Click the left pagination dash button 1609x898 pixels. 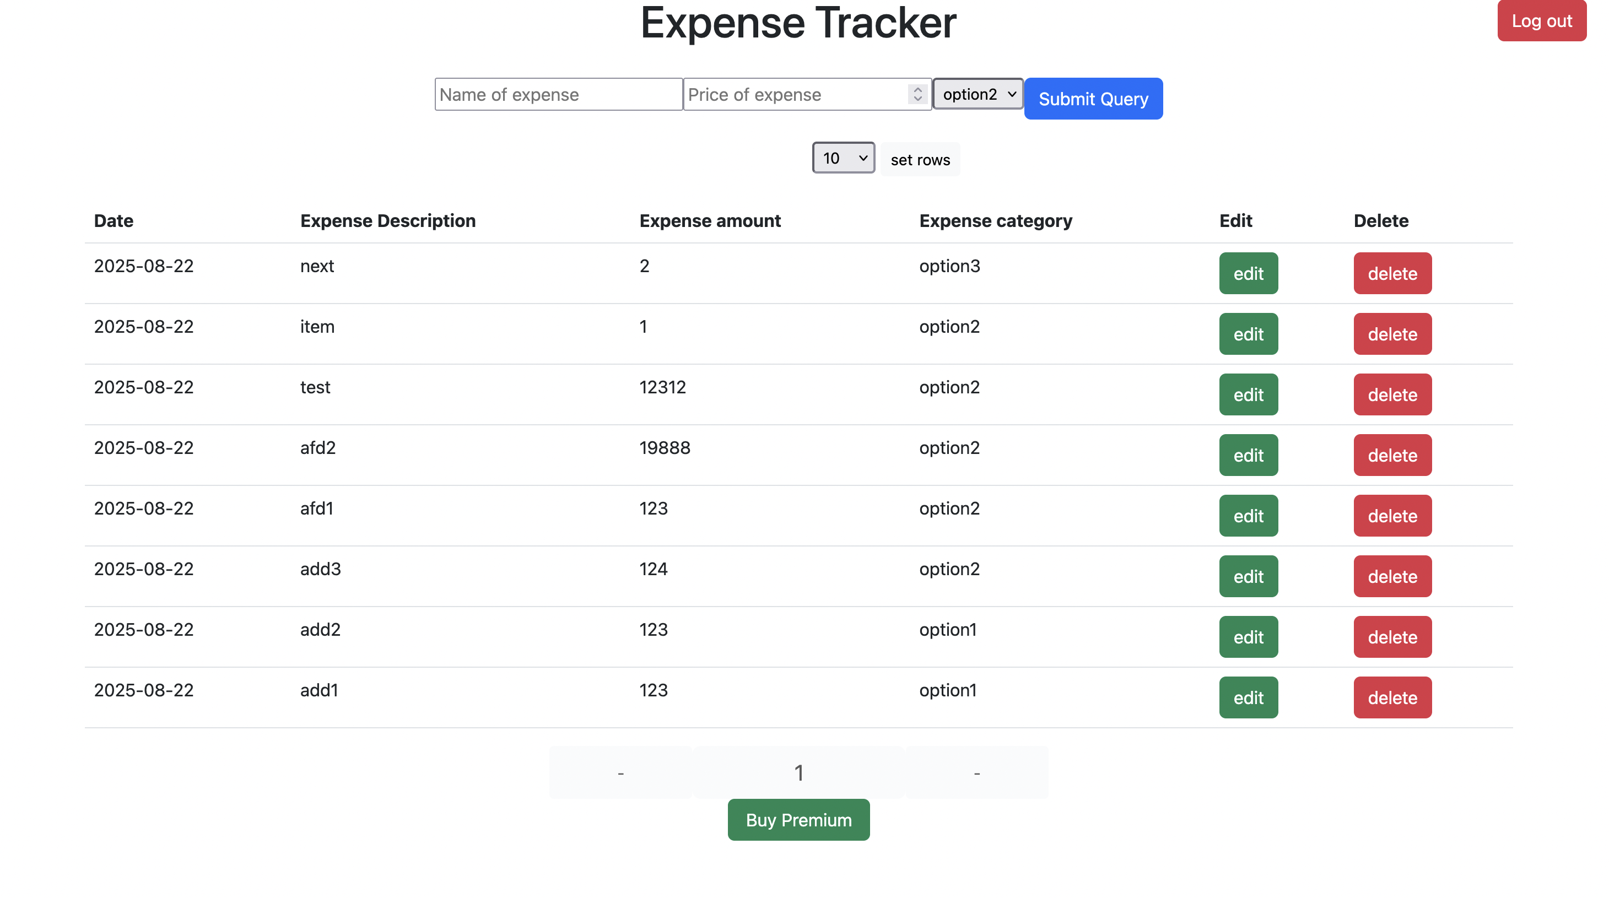(619, 772)
